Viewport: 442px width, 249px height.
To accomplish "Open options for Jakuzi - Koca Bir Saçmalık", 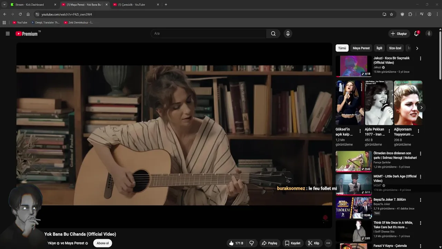I will (420, 58).
